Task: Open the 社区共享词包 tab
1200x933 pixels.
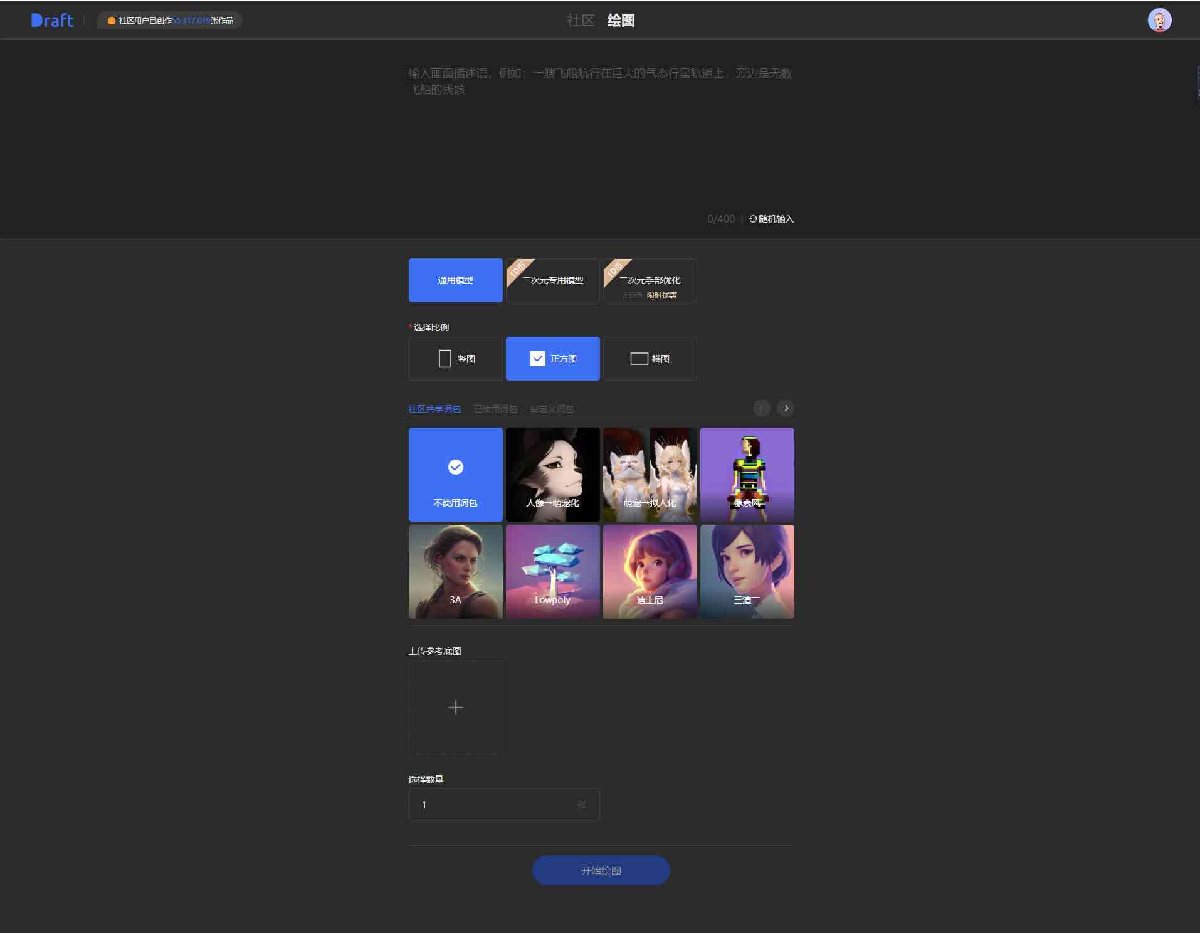Action: click(434, 409)
